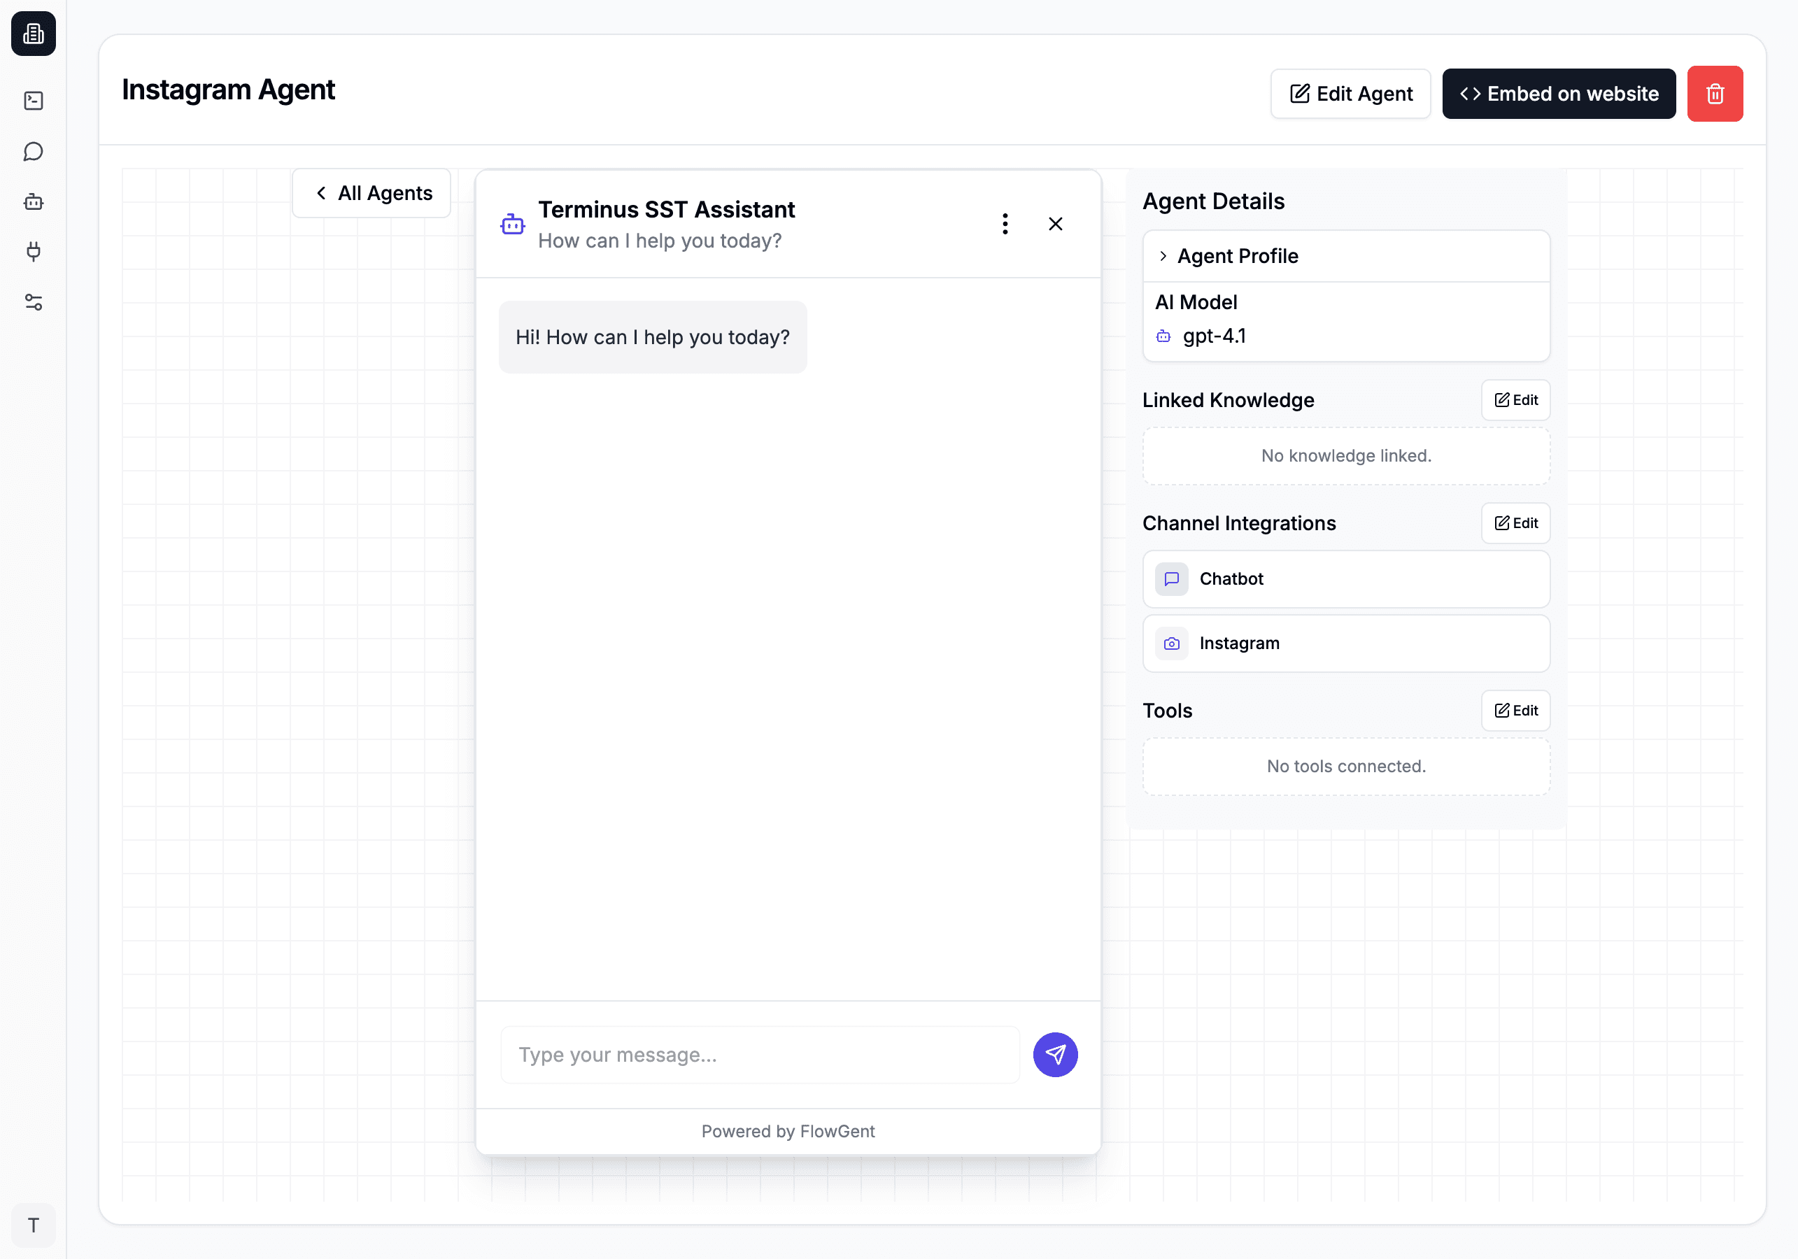Viewport: 1798px width, 1259px height.
Task: Send a message with the paper plane icon
Action: [1055, 1055]
